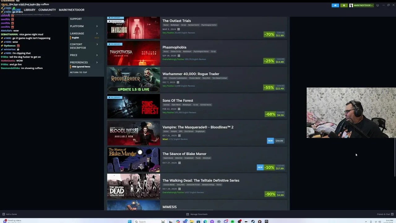Click the MIMESIS game title

pyautogui.click(x=170, y=207)
